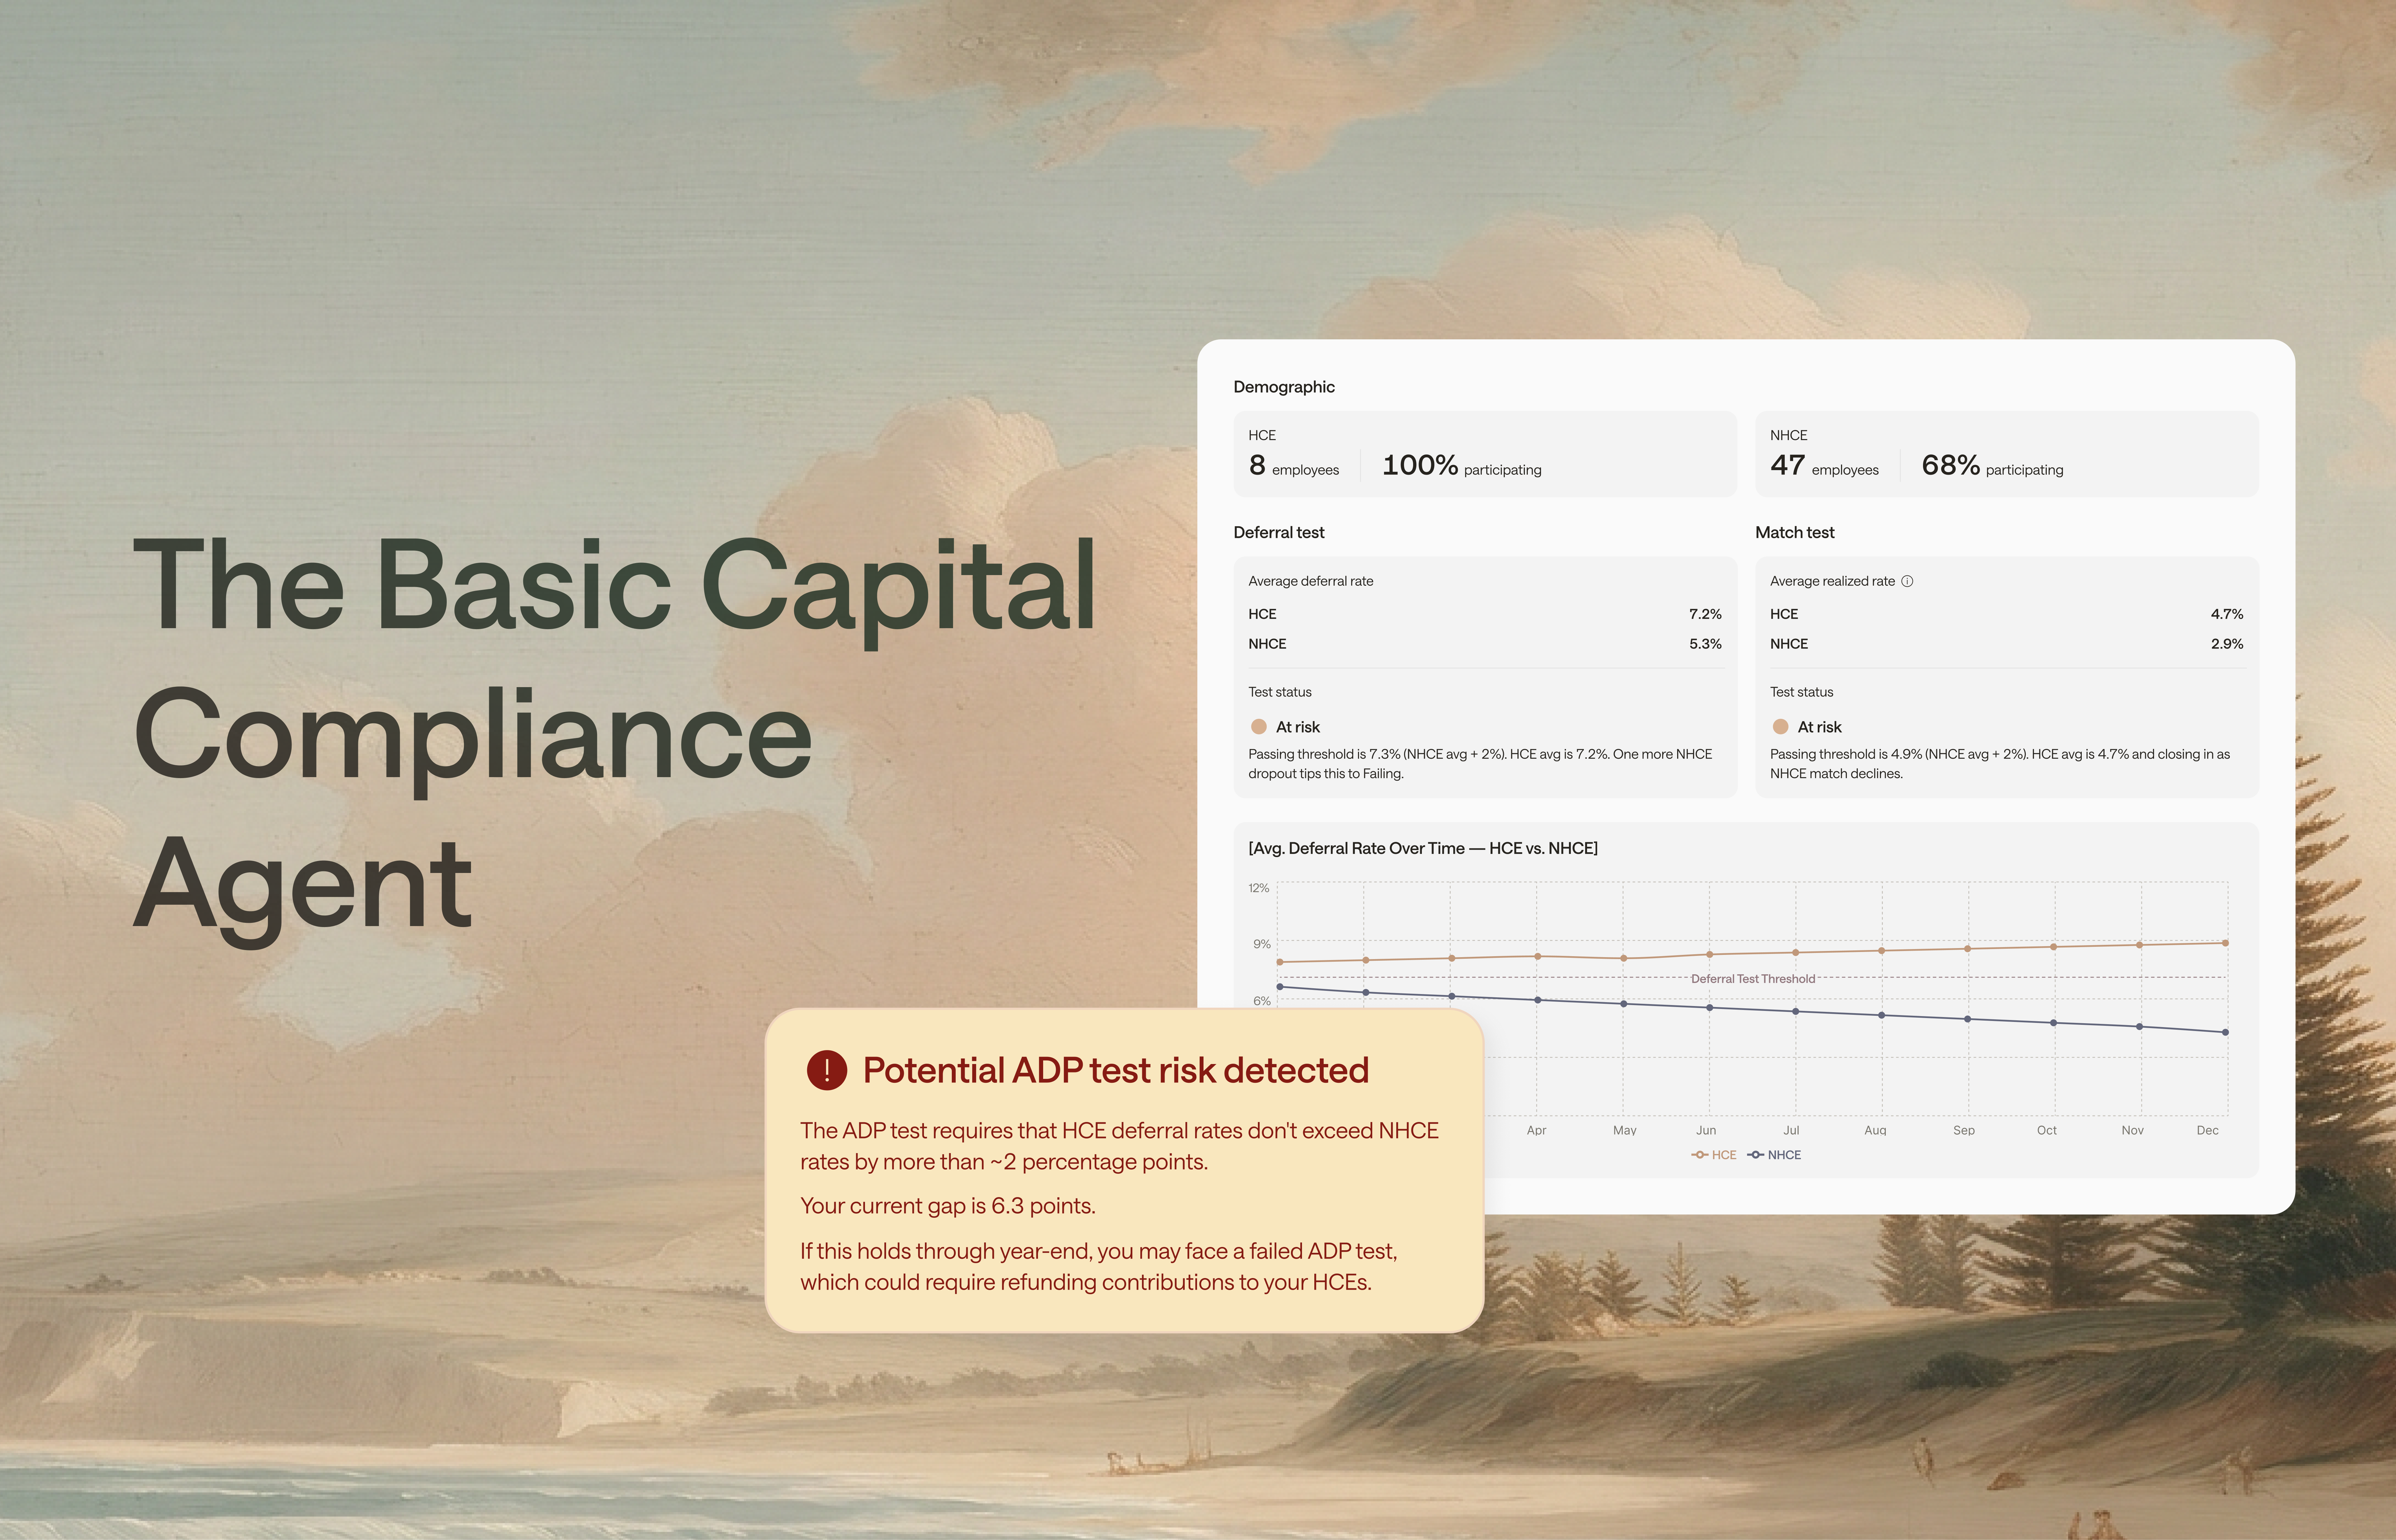The width and height of the screenshot is (2396, 1540).
Task: Click the NHCE data point above Sep
Action: 1968,1019
